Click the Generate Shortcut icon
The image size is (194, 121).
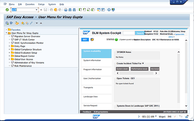click(x=103, y=10)
